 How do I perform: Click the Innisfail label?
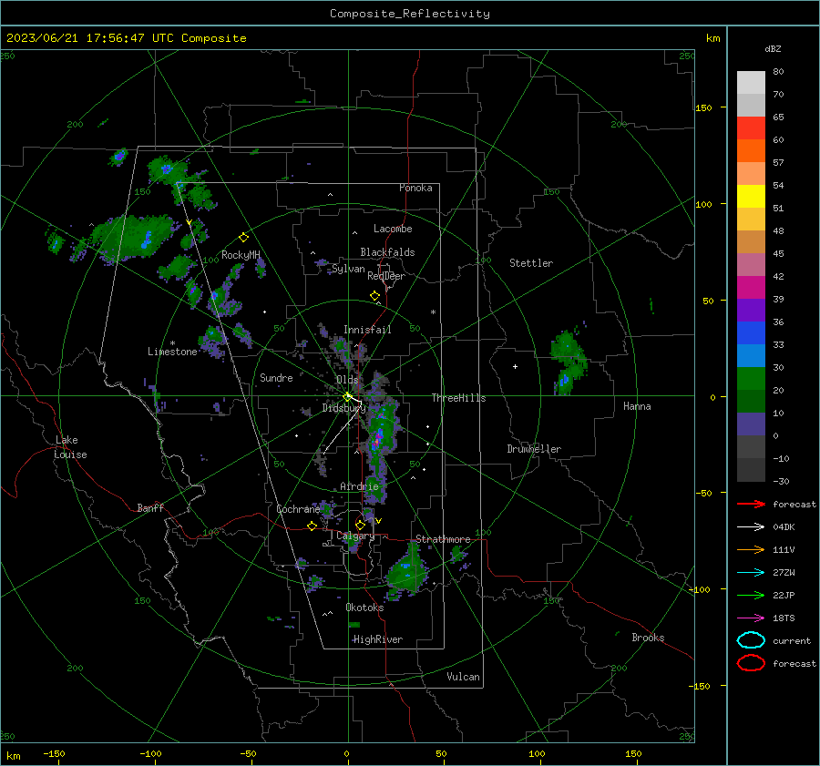click(x=367, y=330)
